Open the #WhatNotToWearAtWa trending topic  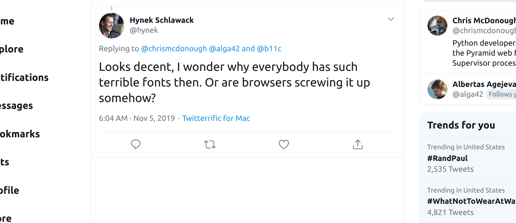471,201
